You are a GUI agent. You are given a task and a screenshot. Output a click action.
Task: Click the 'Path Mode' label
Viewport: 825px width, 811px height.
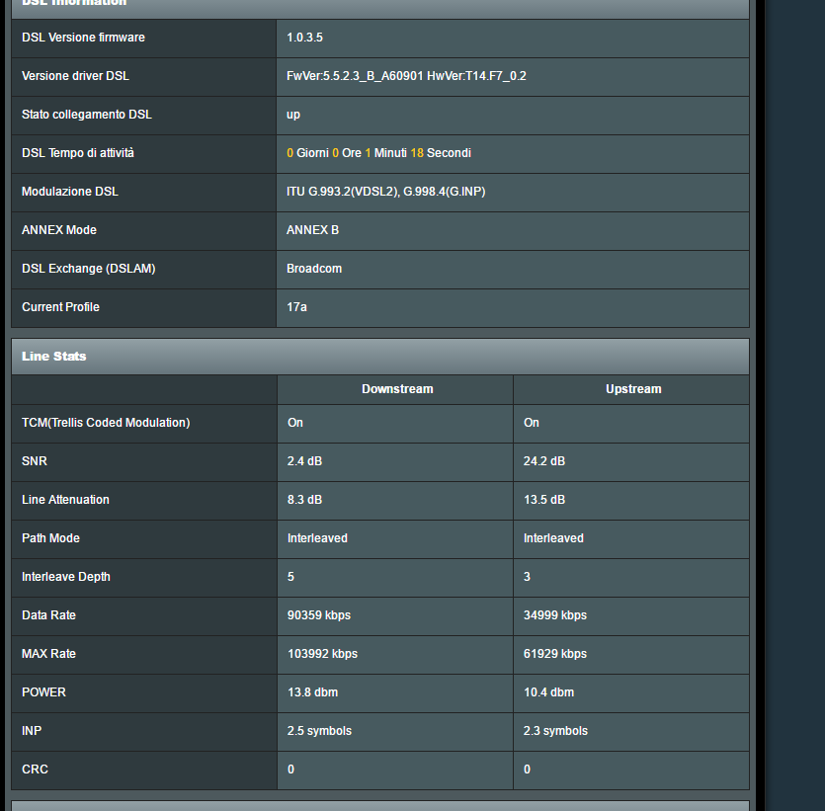click(50, 538)
